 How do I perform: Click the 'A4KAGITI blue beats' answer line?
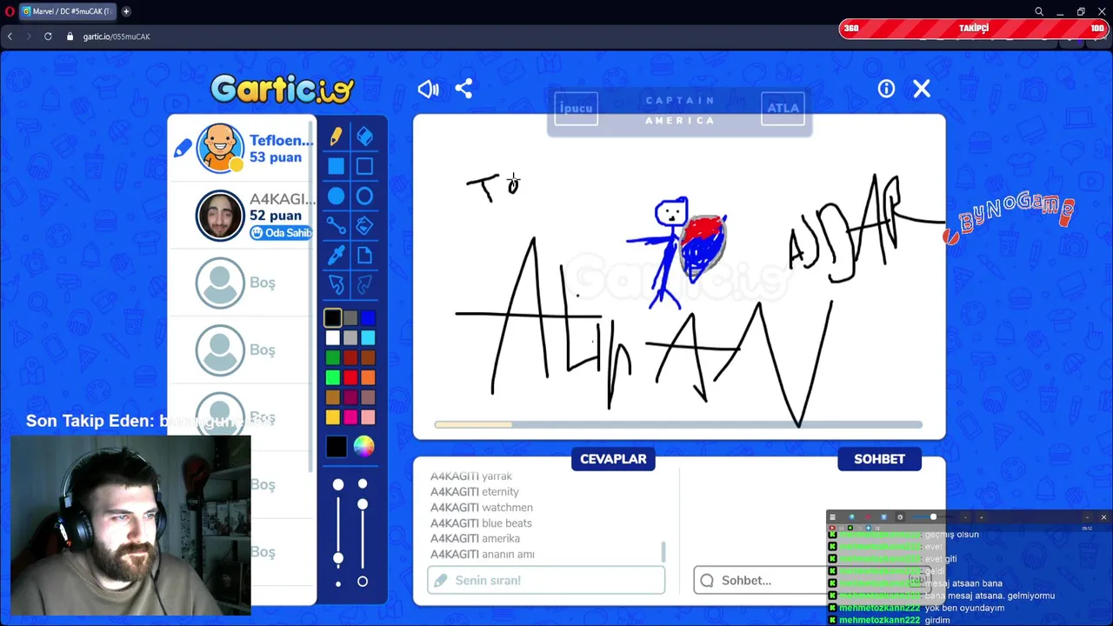pyautogui.click(x=481, y=523)
